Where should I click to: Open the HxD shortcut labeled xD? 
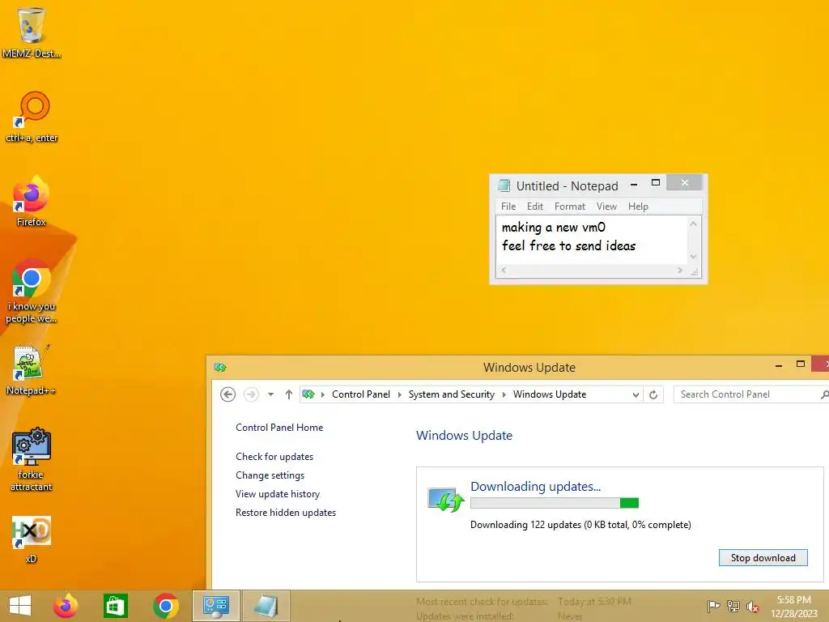pos(32,539)
